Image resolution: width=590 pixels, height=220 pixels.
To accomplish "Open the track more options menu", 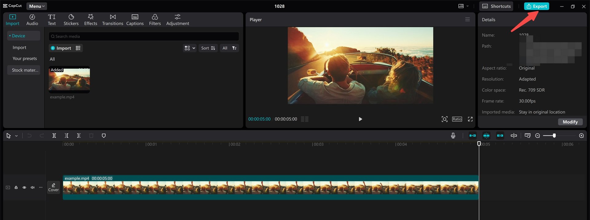I will (41, 187).
